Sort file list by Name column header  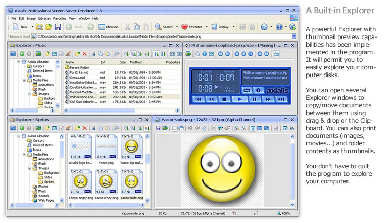pos(81,62)
